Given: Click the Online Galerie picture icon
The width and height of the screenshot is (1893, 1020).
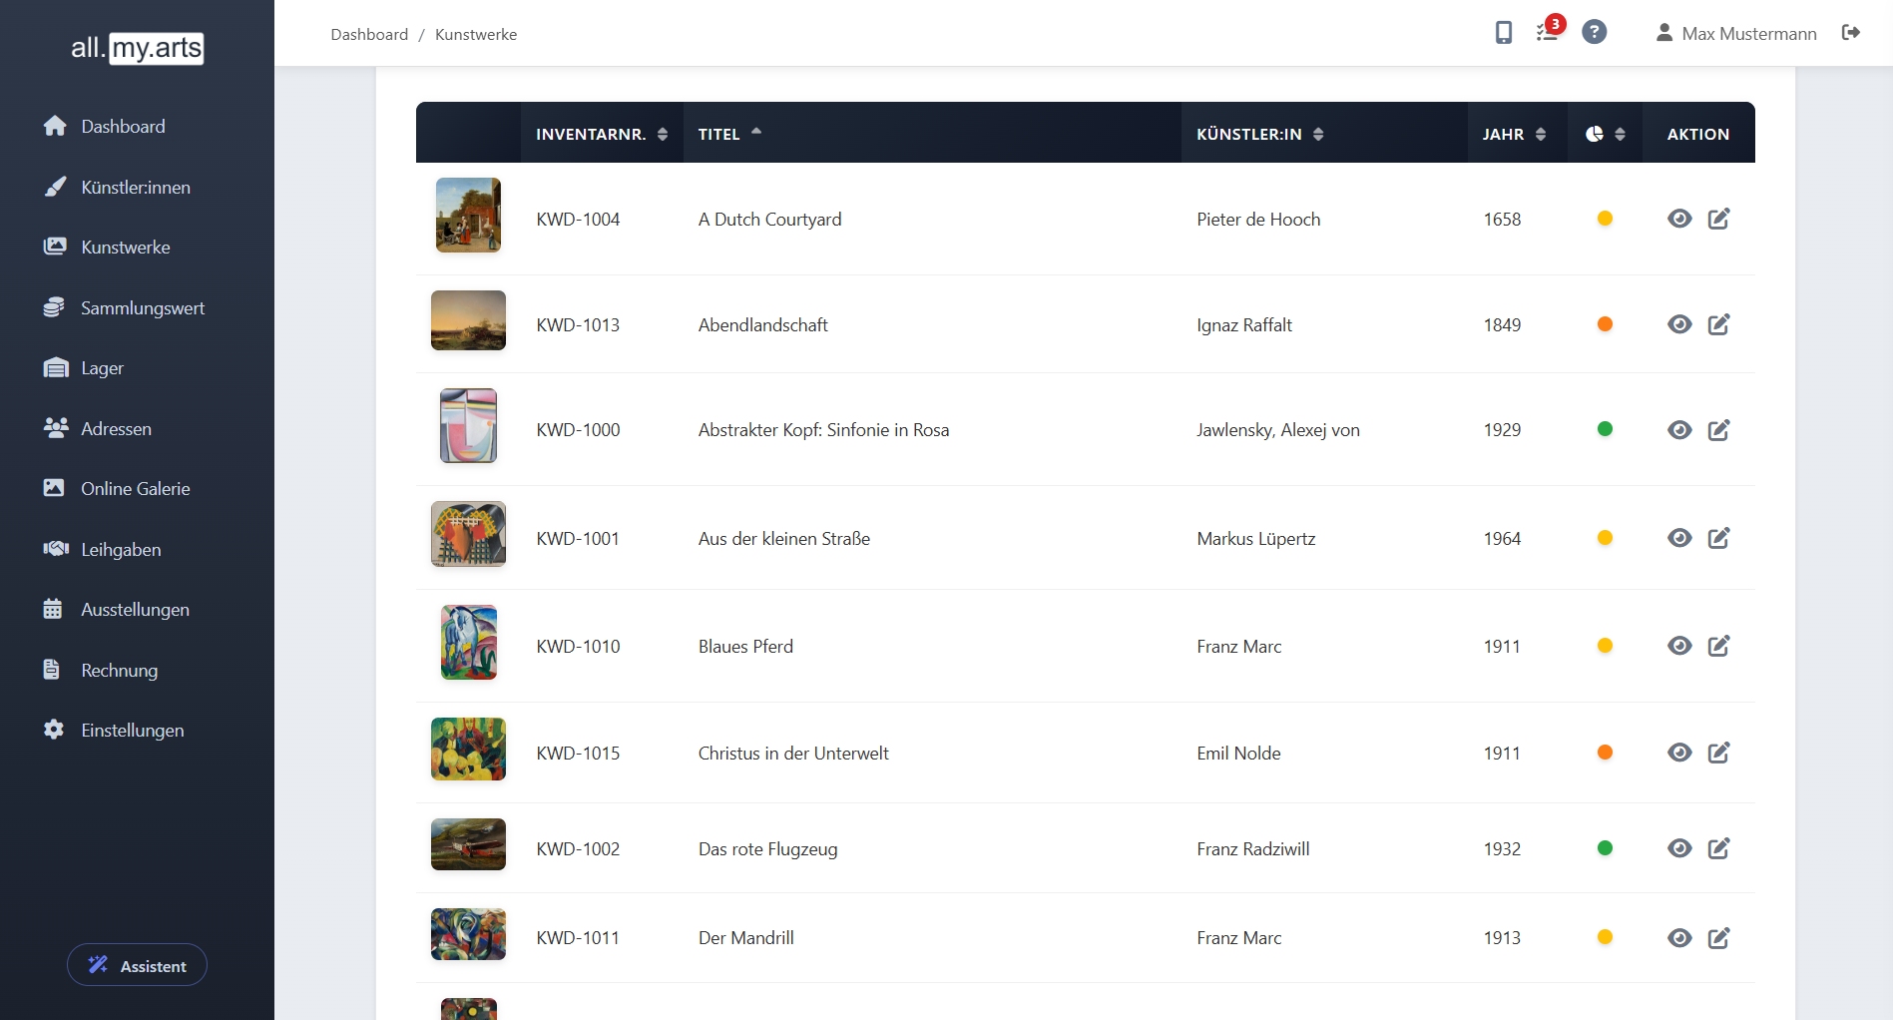Looking at the screenshot, I should [54, 488].
